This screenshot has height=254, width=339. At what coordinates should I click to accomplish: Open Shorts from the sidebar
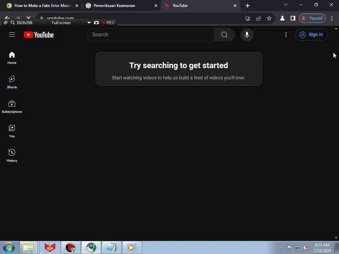pyautogui.click(x=12, y=82)
